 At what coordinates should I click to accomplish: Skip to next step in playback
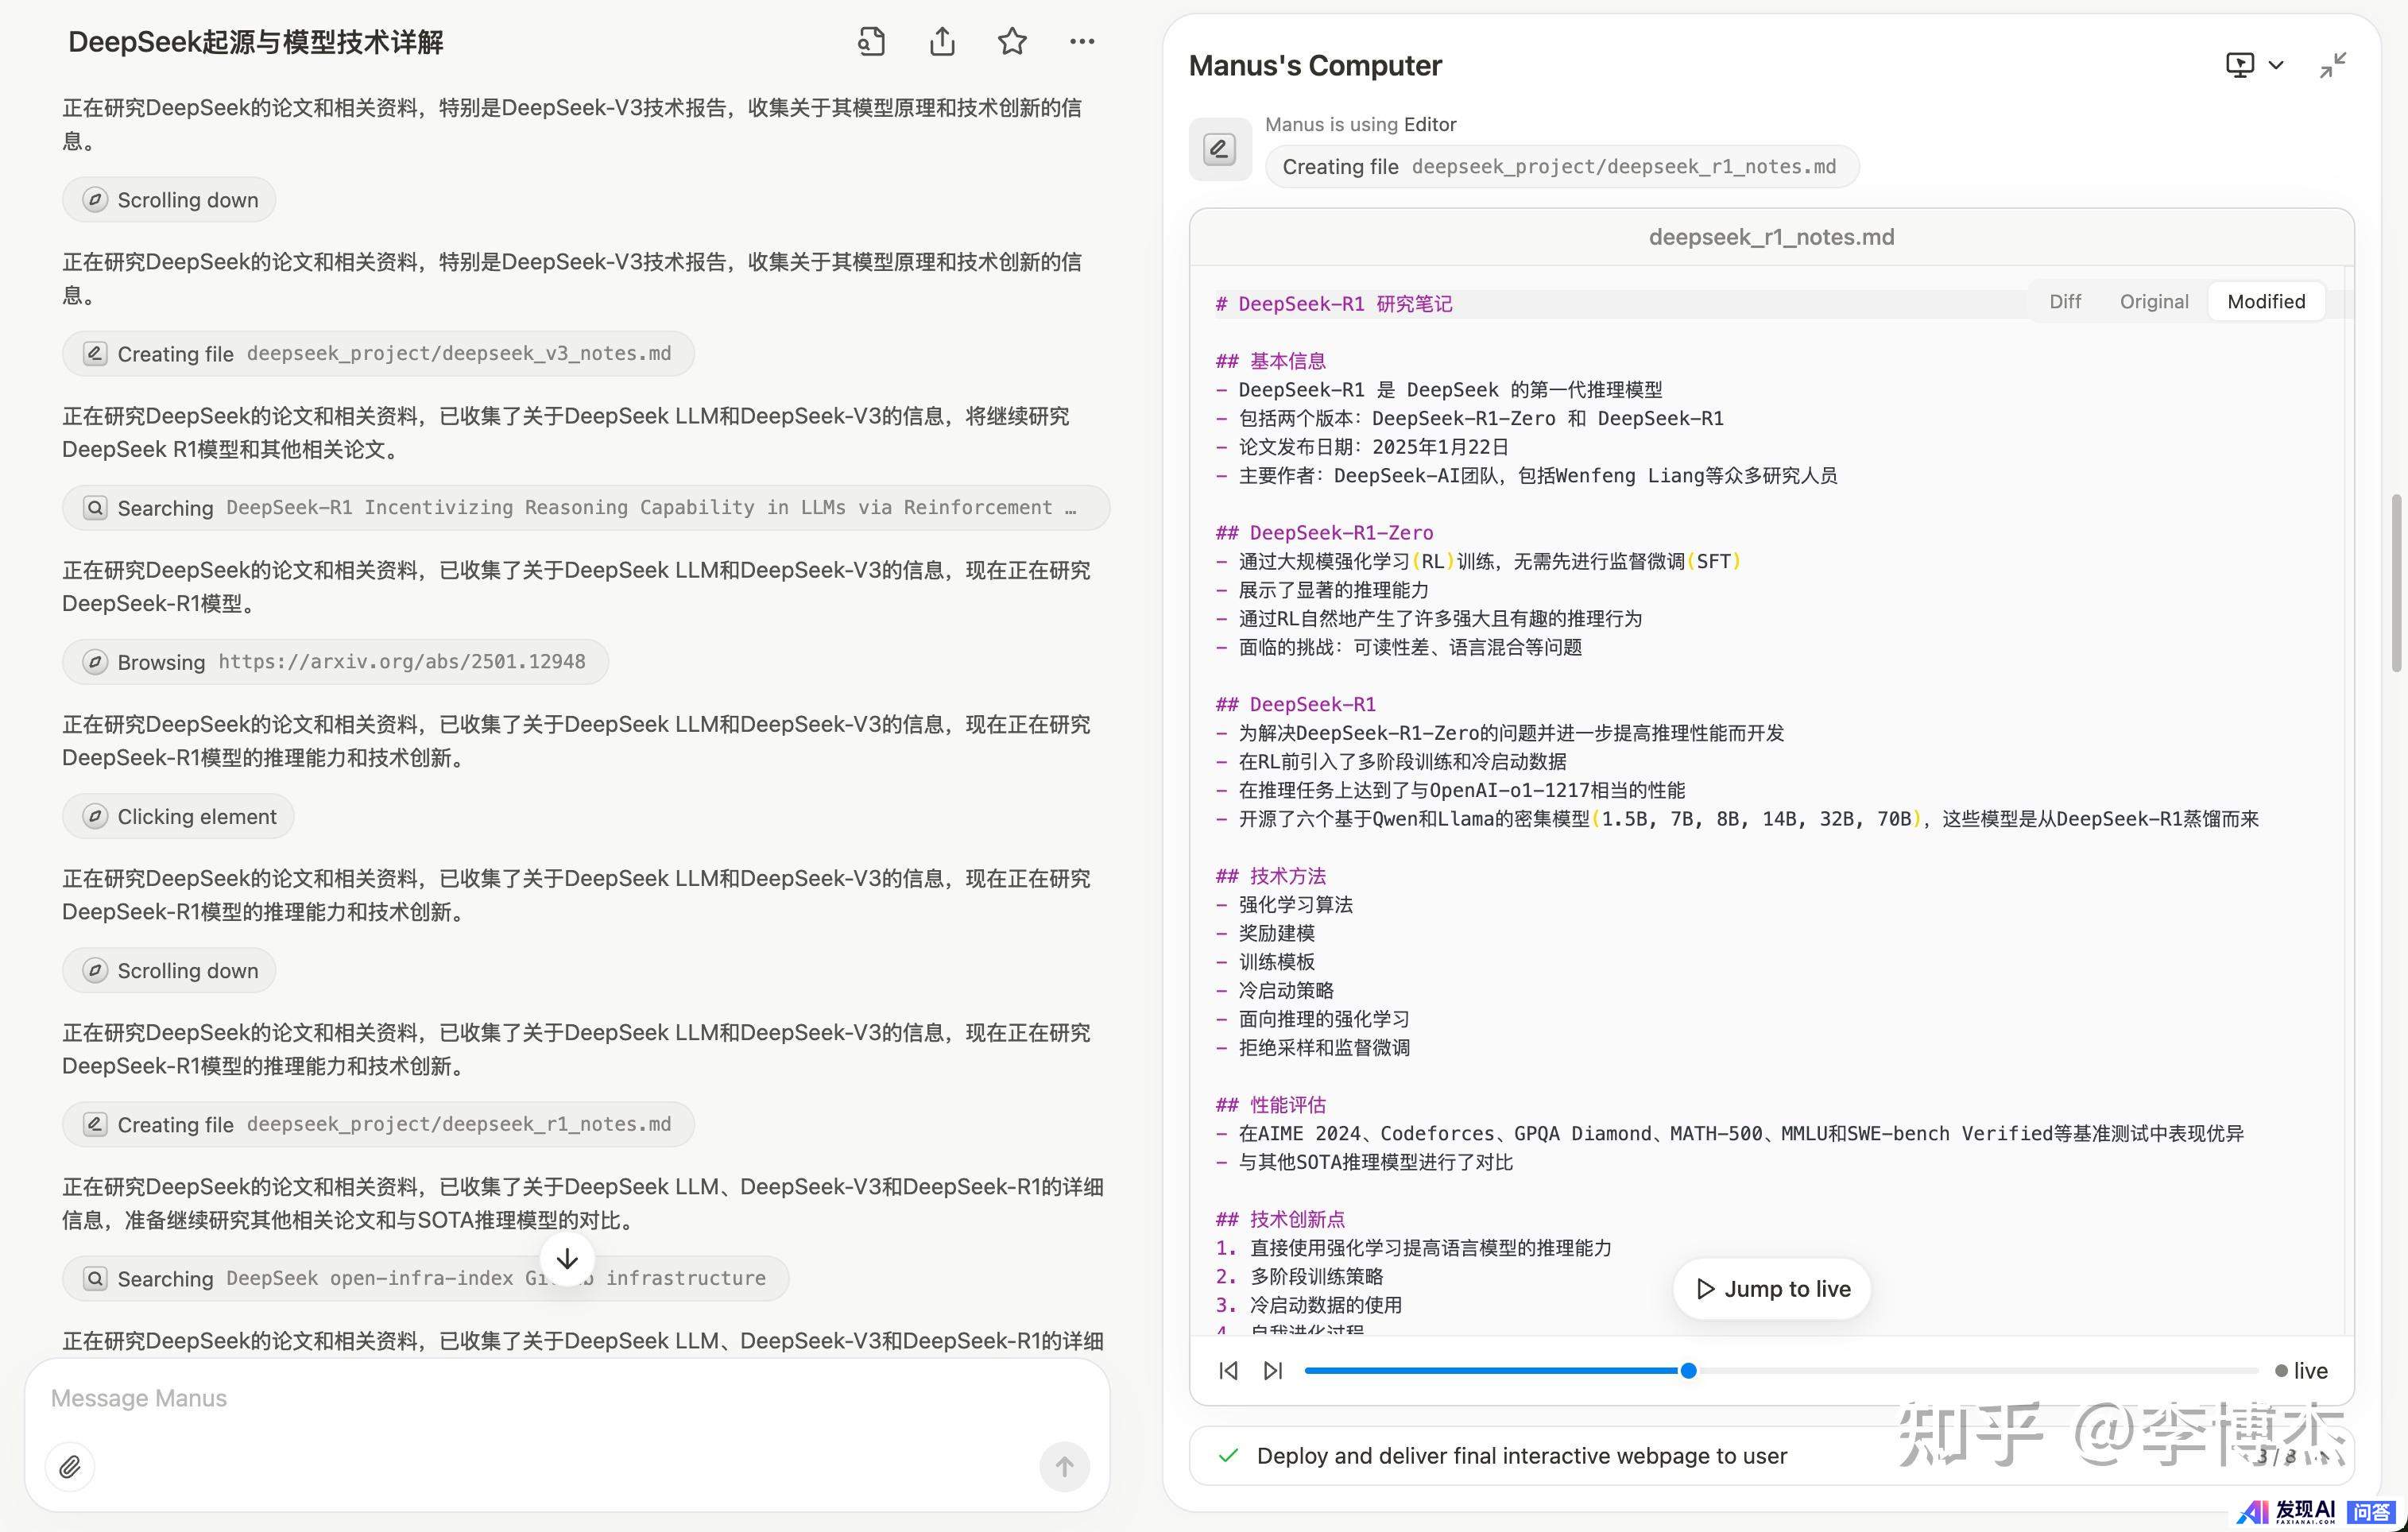tap(1272, 1371)
